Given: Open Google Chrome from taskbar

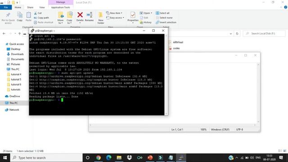Looking at the screenshot, I should (98, 157).
